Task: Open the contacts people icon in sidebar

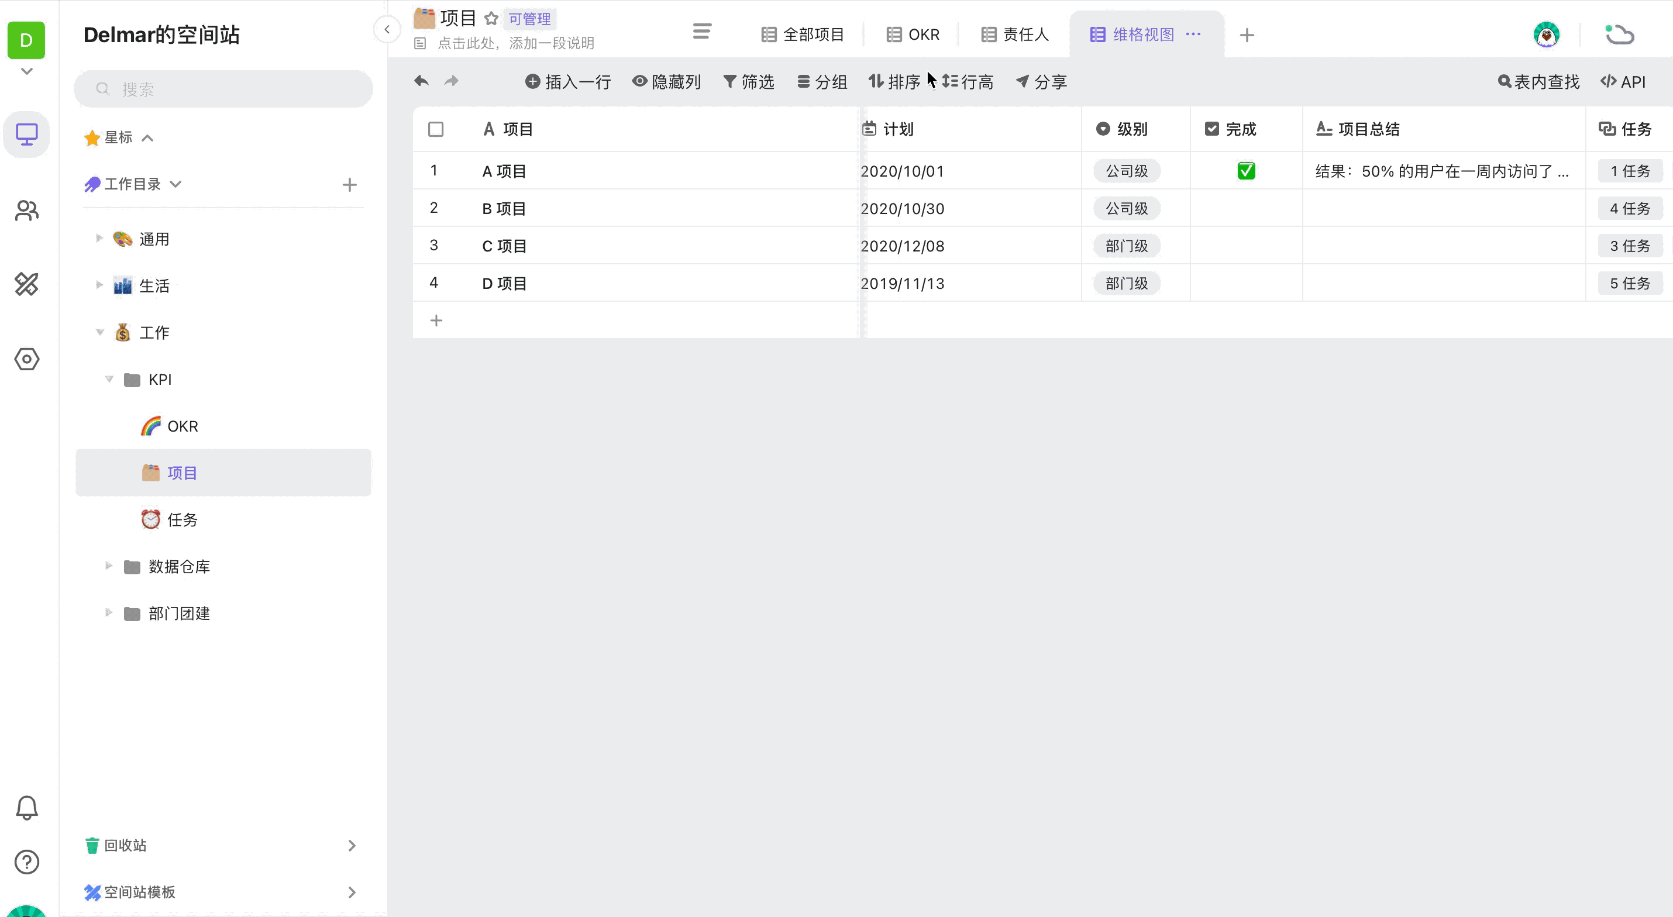Action: click(x=27, y=211)
